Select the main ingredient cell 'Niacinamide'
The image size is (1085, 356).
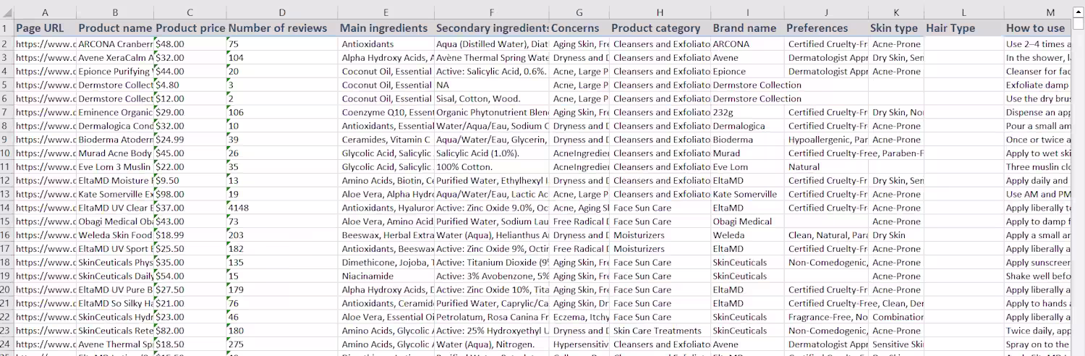click(387, 276)
